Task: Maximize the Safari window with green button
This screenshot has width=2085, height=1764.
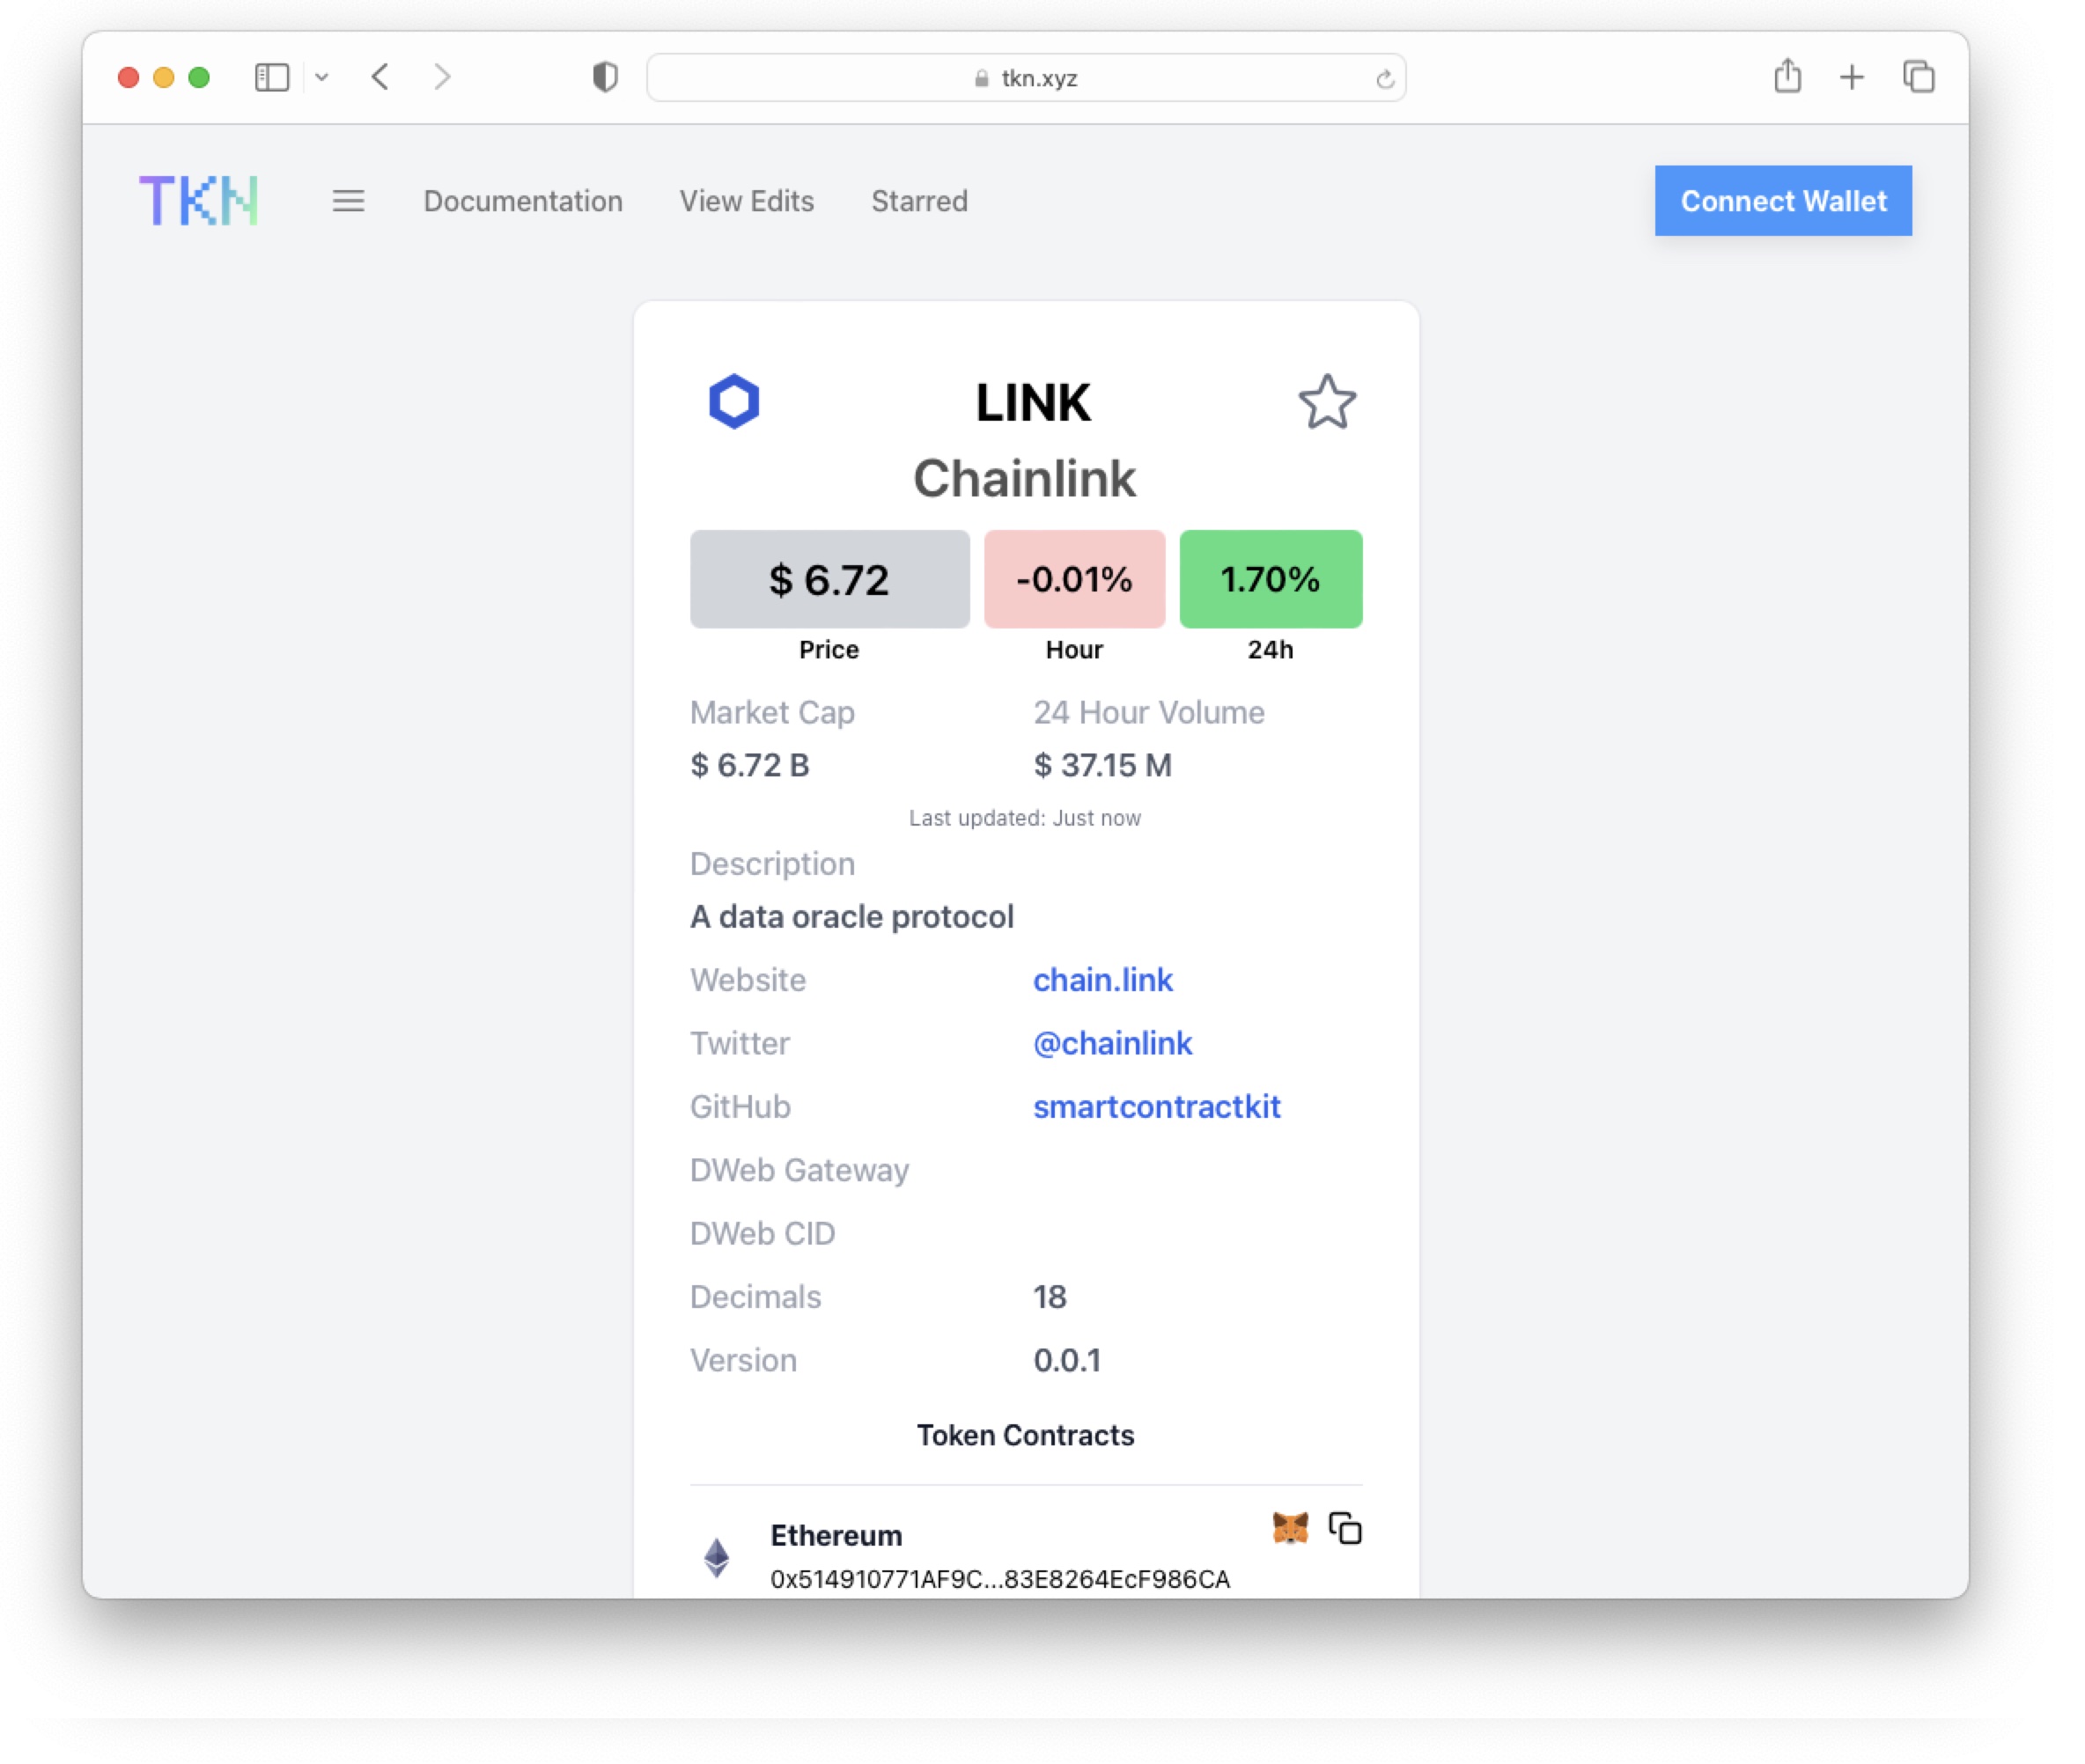Action: [x=199, y=77]
